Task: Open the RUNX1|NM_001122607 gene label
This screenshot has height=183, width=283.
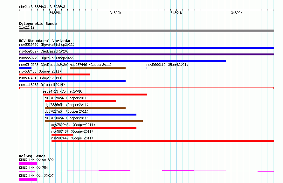Action: tap(36, 176)
